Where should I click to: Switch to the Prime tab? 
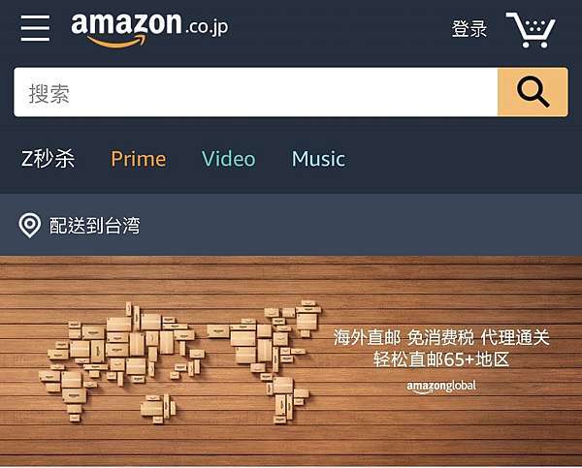139,159
